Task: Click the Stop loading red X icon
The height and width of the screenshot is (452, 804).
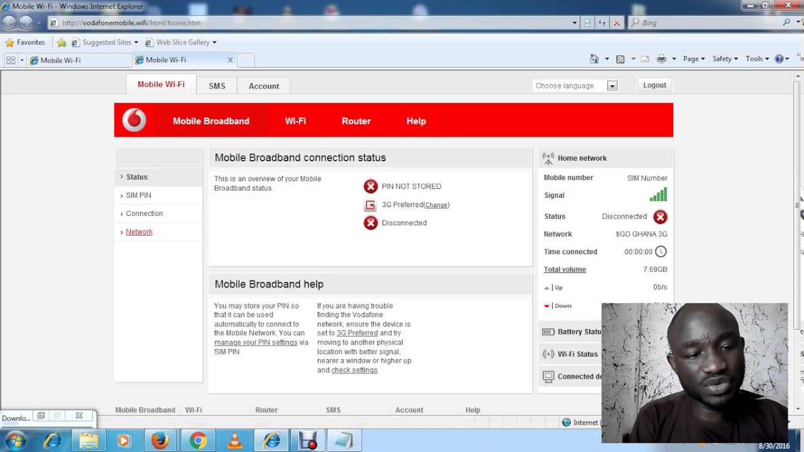Action: click(617, 23)
